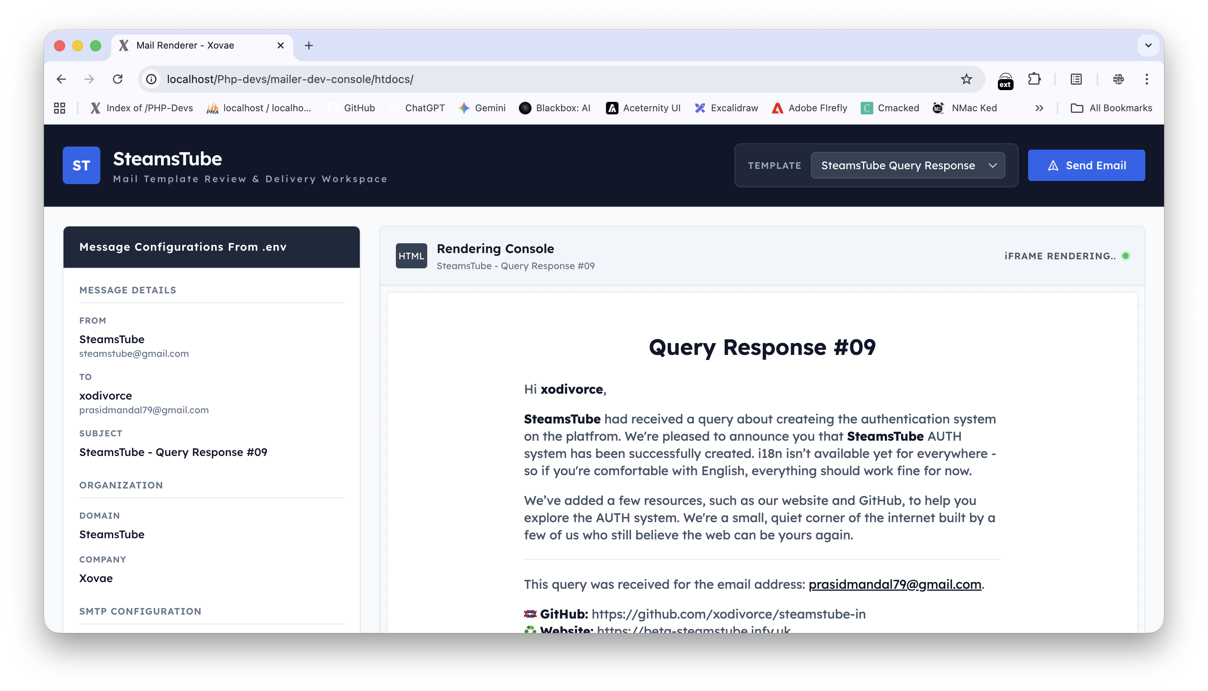Open the SteamsTube Query Response template dropdown

(x=908, y=165)
